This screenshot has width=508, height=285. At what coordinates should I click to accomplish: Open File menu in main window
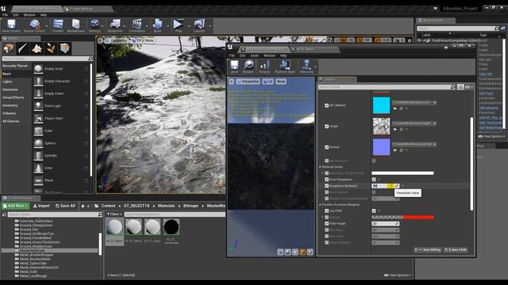pyautogui.click(x=5, y=14)
